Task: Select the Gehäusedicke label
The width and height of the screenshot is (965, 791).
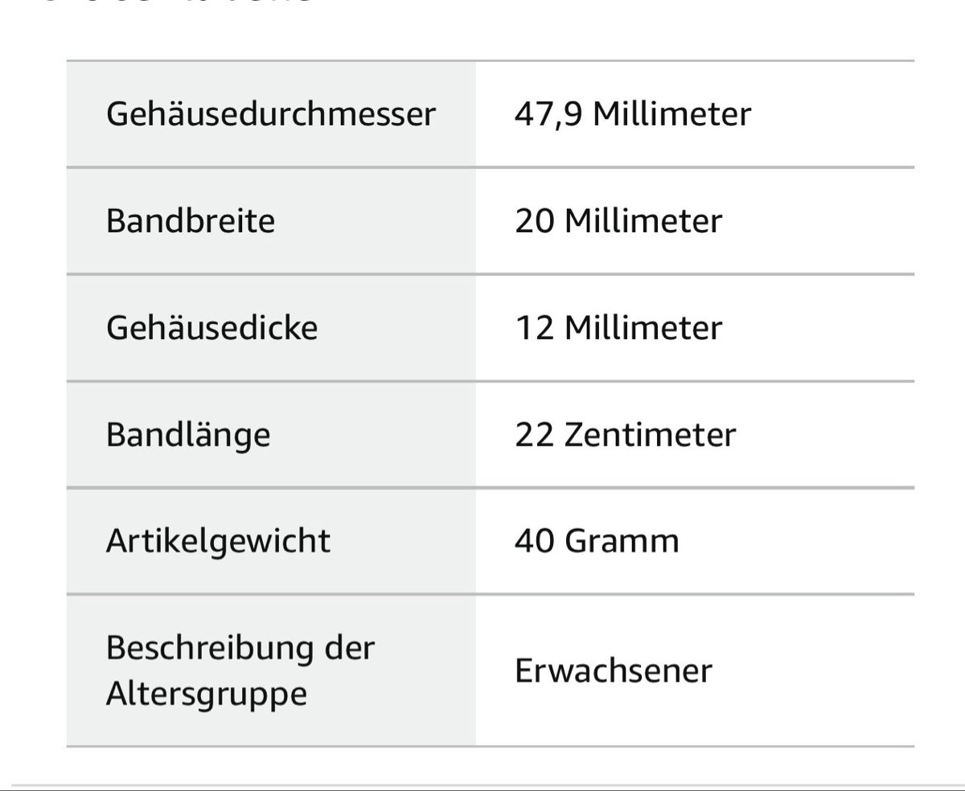Action: pyautogui.click(x=212, y=327)
